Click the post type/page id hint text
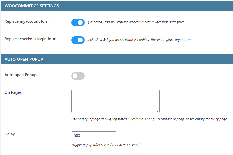This screenshot has width=233, height=155. tap(149, 119)
